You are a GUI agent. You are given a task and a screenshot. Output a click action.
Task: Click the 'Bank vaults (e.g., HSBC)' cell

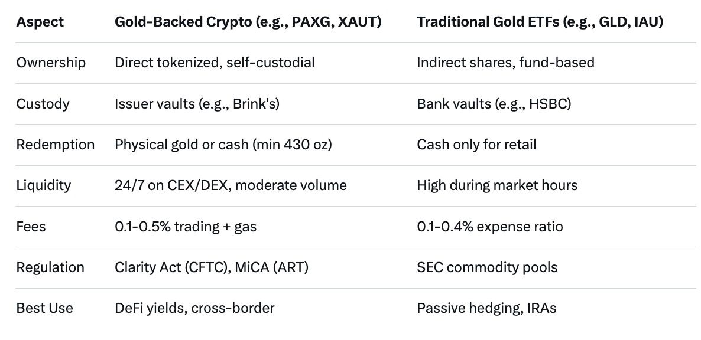tap(494, 104)
